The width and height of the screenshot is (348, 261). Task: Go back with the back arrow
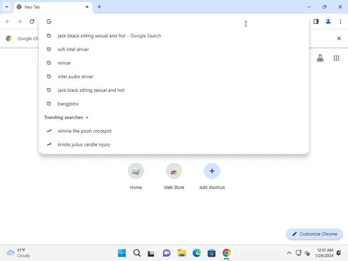pos(7,21)
